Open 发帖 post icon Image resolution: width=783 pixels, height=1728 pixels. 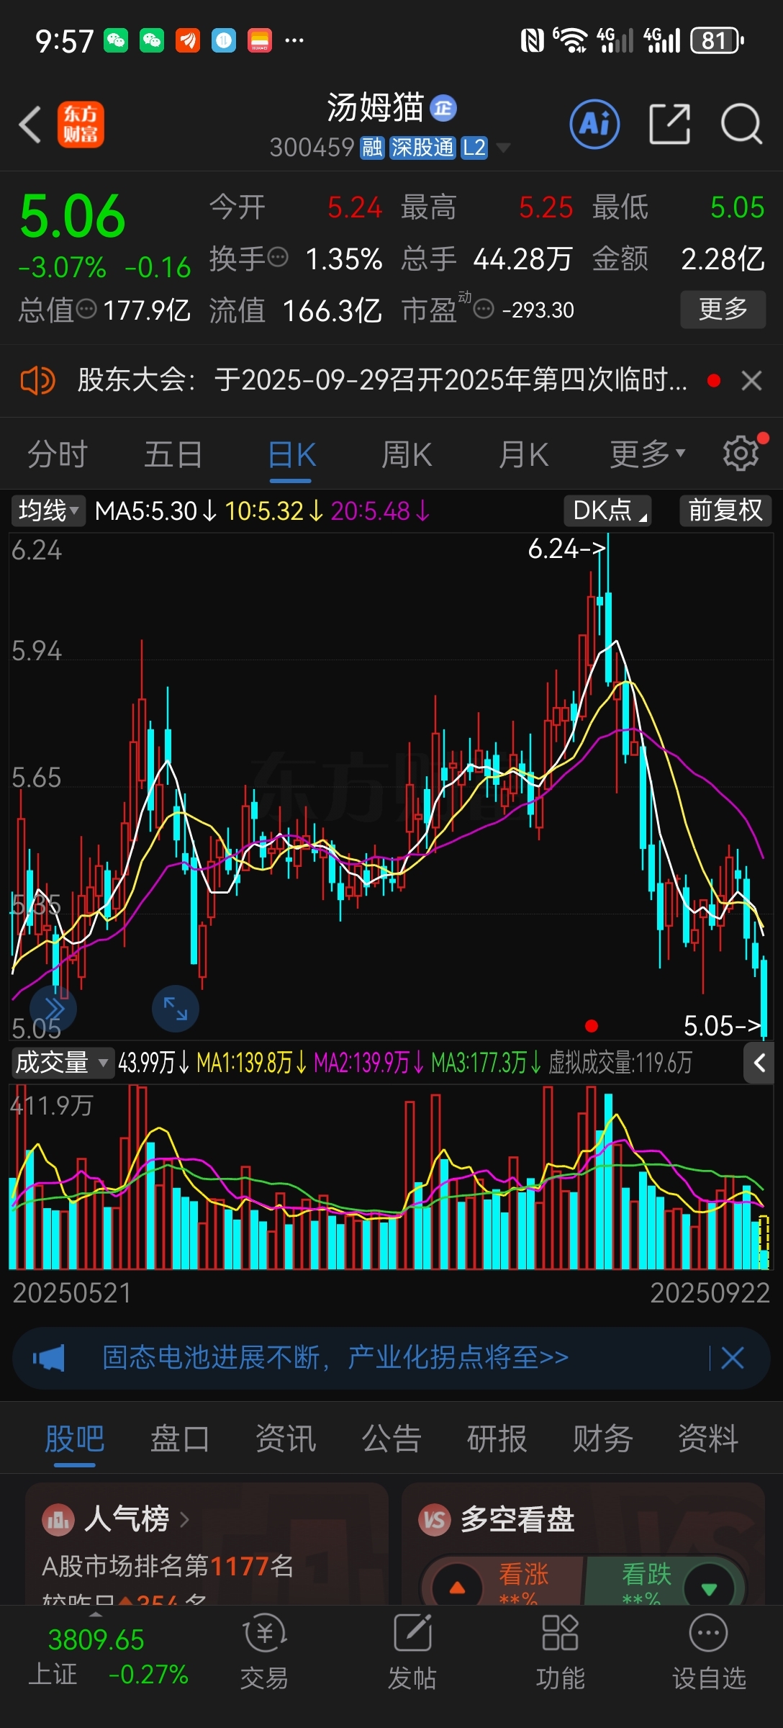(x=412, y=1652)
